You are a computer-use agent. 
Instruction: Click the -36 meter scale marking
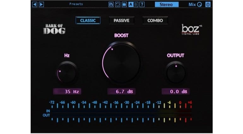pos(116,102)
